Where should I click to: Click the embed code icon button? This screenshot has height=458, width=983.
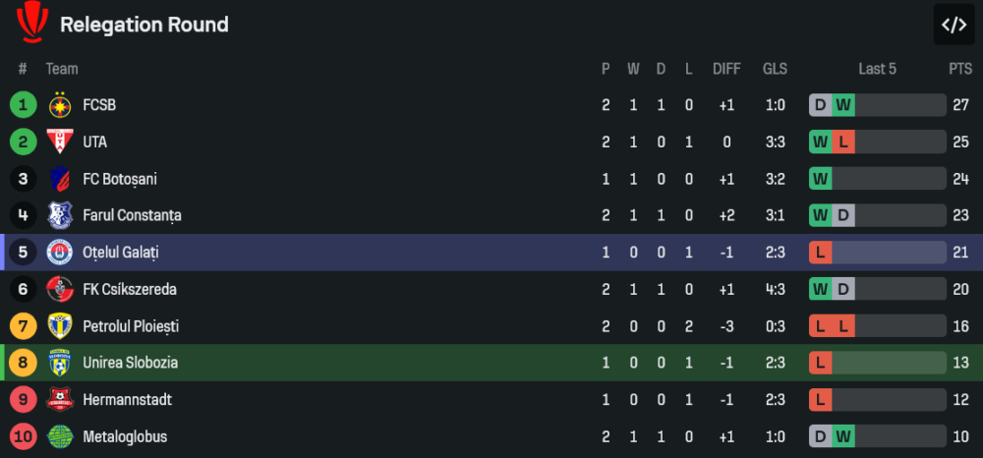pyautogui.click(x=954, y=25)
